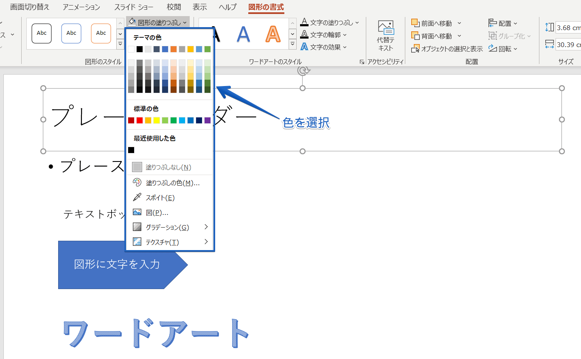Expand the Send Backward dropdown arrow

pos(459,36)
